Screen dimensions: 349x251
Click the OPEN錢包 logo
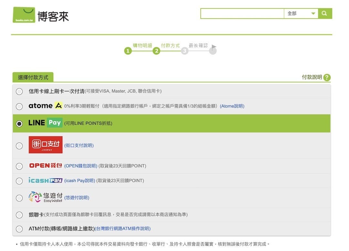[46, 166]
